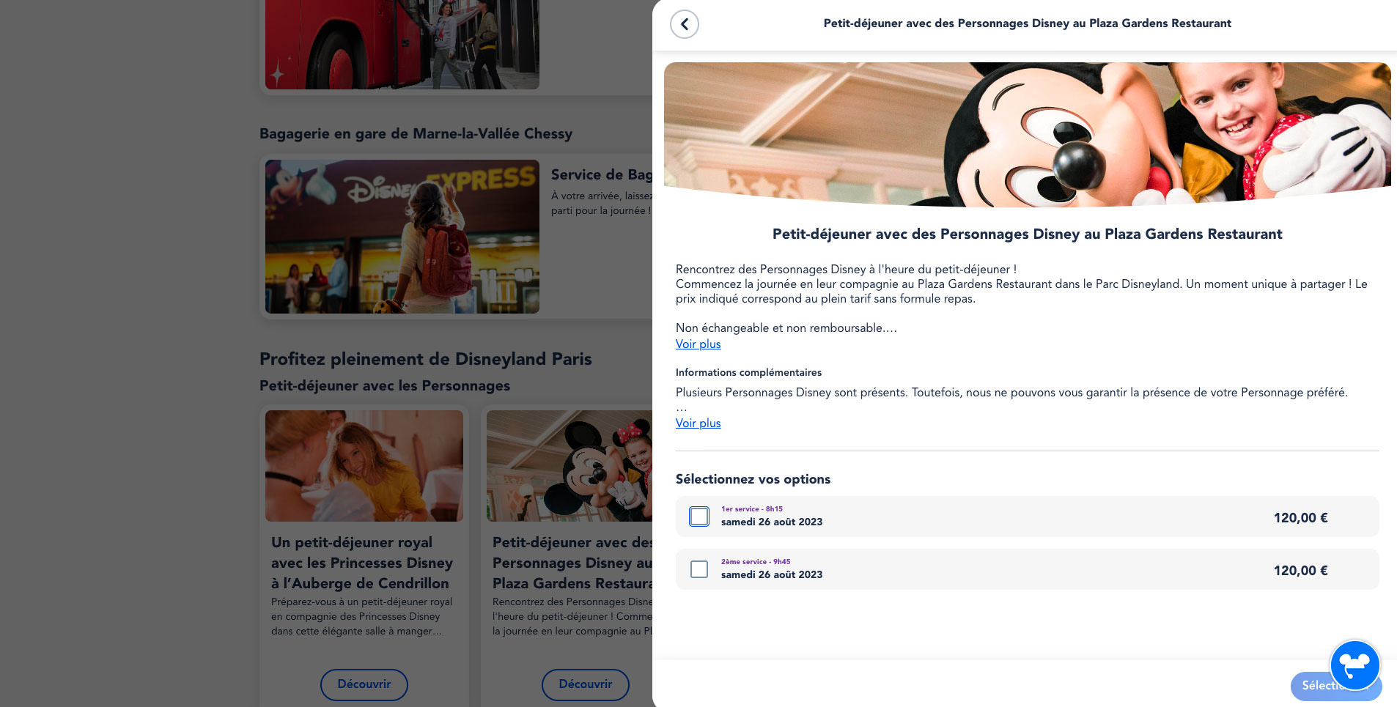
Task: Click 'samedi 26 août 2023' in 2ème service row
Action: (772, 575)
